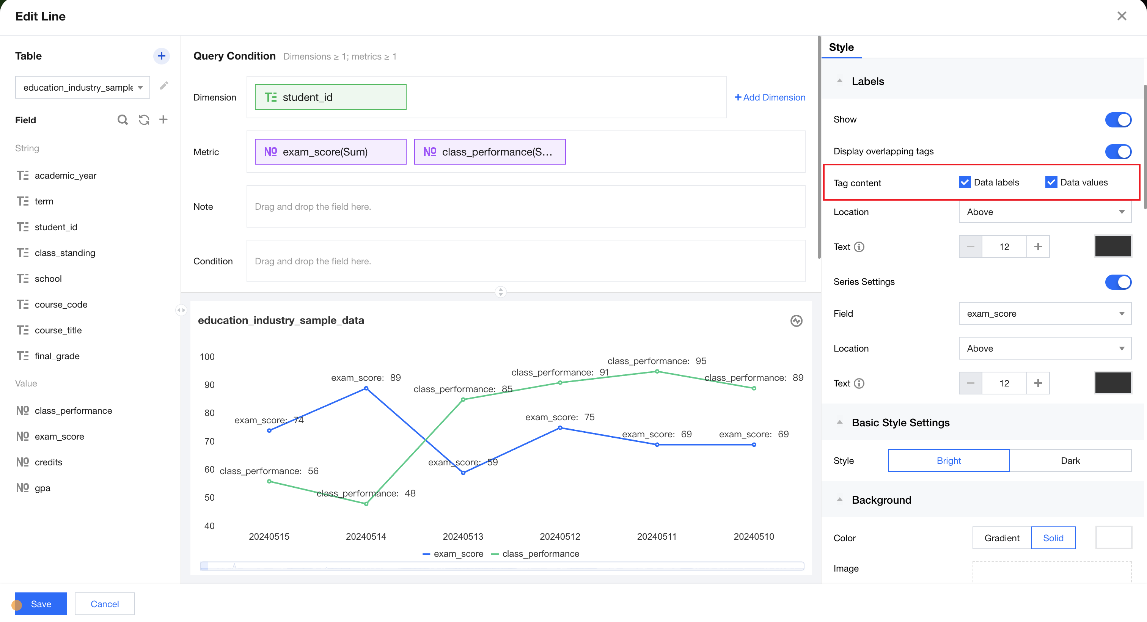
Task: Open the Field exam_score dropdown
Action: click(x=1045, y=313)
